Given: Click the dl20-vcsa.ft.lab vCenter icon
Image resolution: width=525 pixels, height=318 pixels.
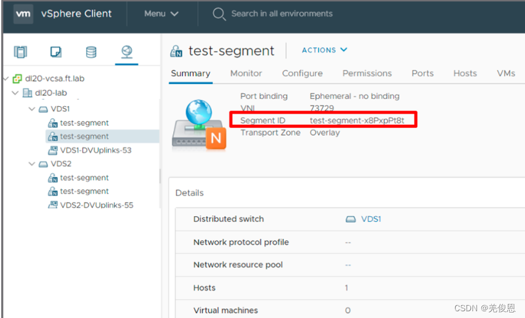Looking at the screenshot, I should coord(17,79).
